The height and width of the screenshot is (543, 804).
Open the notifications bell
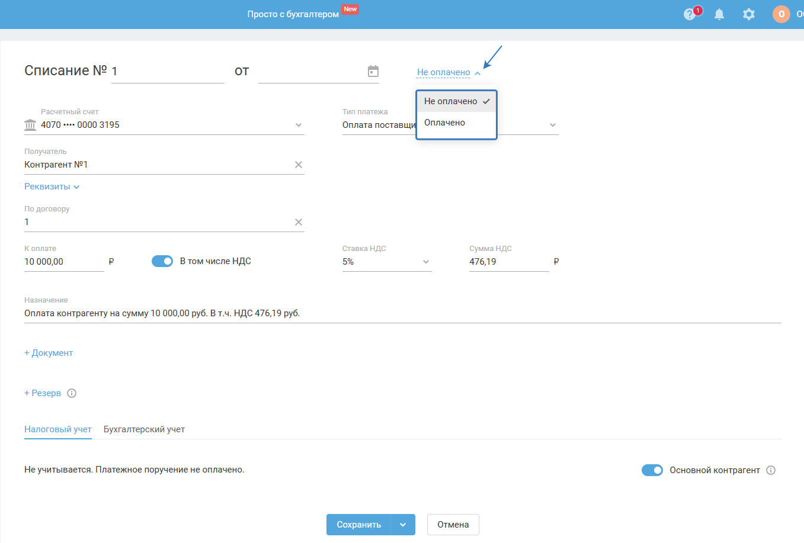(x=719, y=14)
